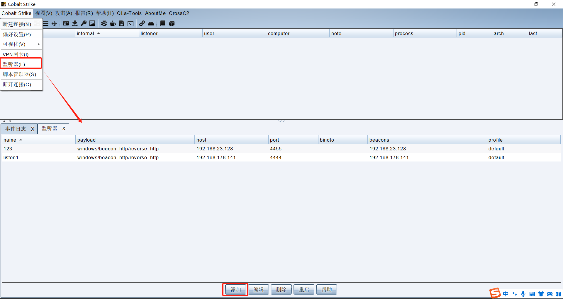
Task: Click the coffee cup Java attack icon
Action: 113,24
